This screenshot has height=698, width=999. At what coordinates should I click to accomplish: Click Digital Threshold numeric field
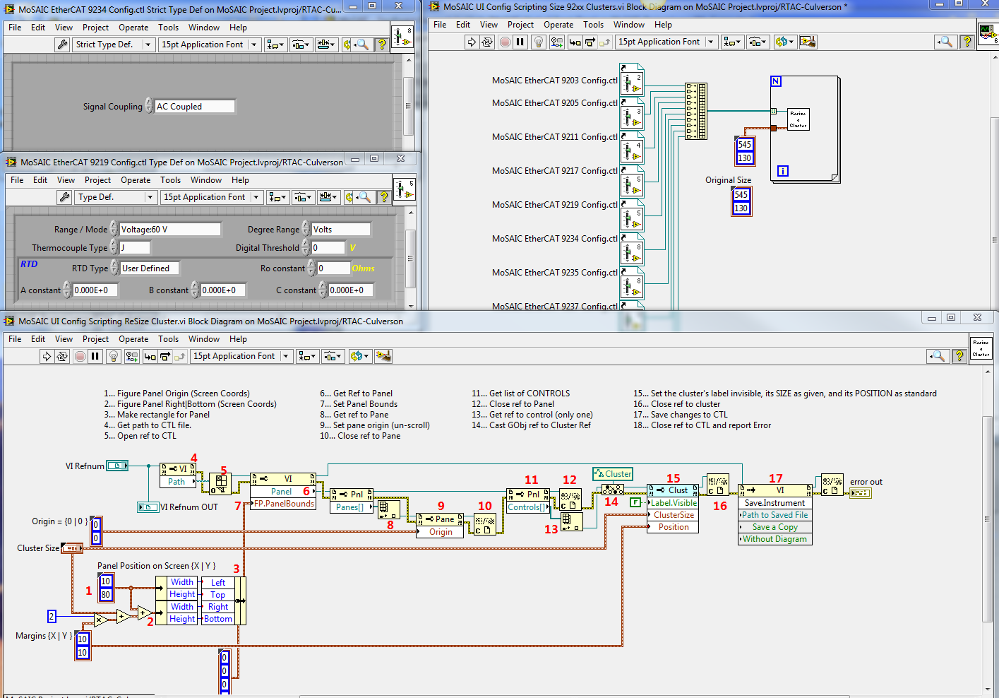328,247
